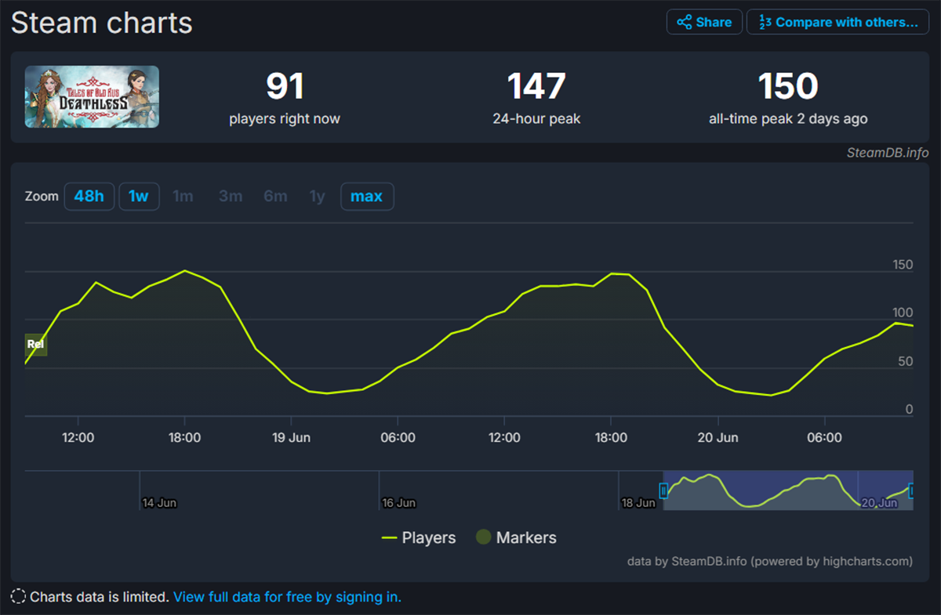
Task: Set chart zoom to 1w
Action: coord(139,196)
